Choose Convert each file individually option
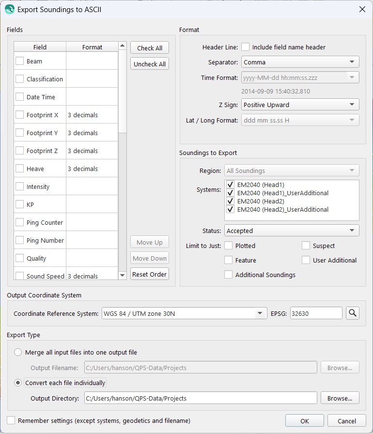 click(18, 383)
